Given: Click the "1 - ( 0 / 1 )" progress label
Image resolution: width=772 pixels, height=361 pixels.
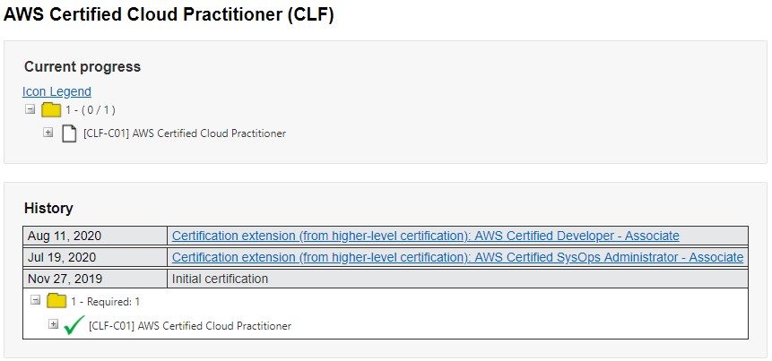Looking at the screenshot, I should [91, 110].
